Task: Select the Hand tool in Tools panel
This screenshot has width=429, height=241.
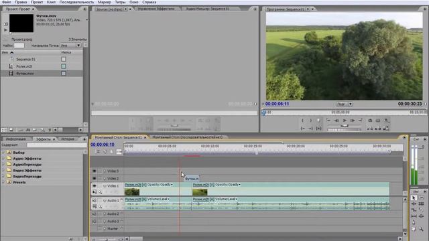Action: click(414, 229)
